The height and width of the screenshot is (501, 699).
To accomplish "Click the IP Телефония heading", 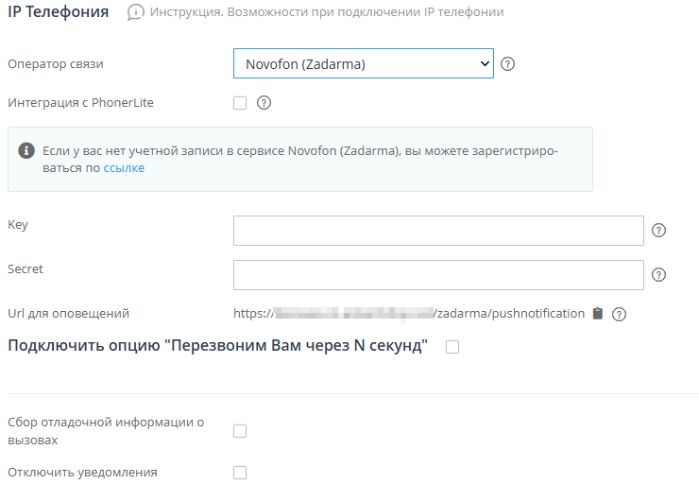I will coord(58,12).
